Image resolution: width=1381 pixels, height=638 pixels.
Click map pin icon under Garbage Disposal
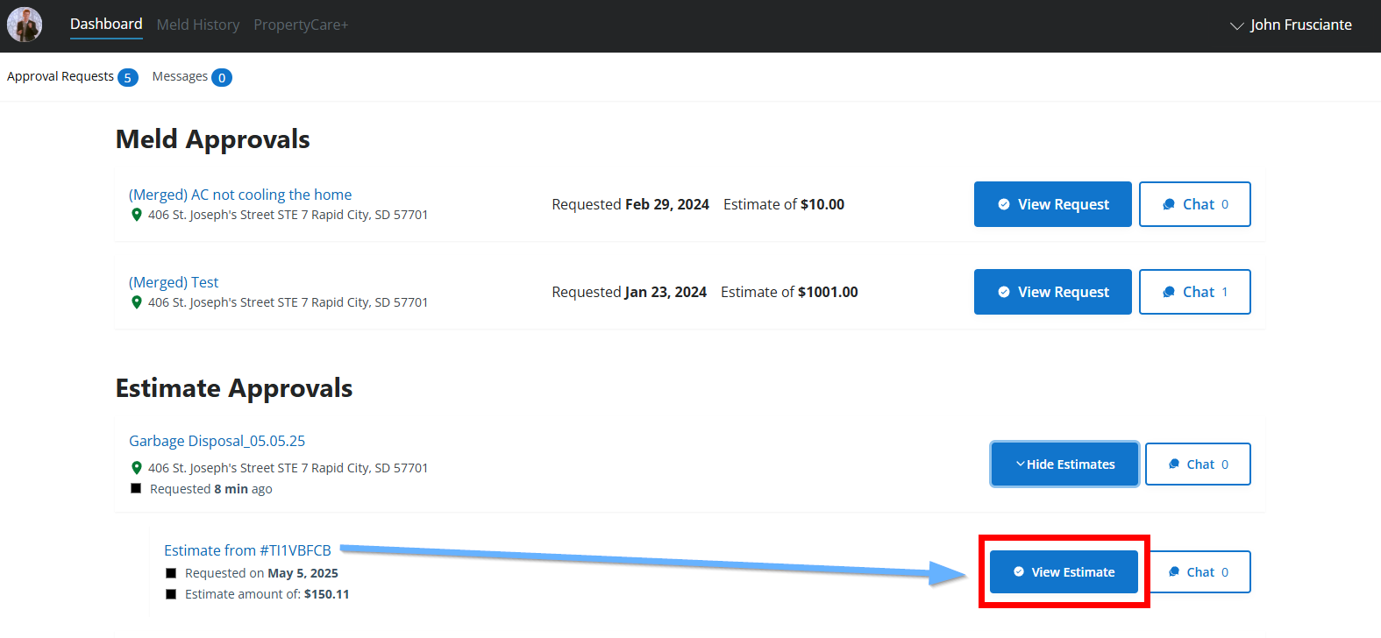pos(137,468)
